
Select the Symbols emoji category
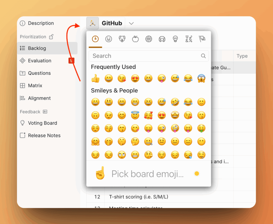point(189,39)
